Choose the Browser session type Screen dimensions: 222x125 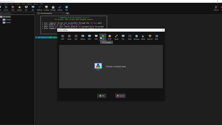pos(136,37)
